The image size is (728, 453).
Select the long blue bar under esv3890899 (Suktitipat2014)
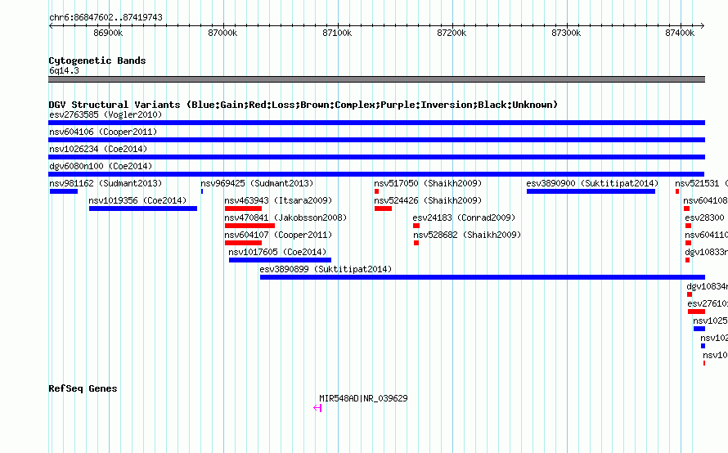[483, 277]
